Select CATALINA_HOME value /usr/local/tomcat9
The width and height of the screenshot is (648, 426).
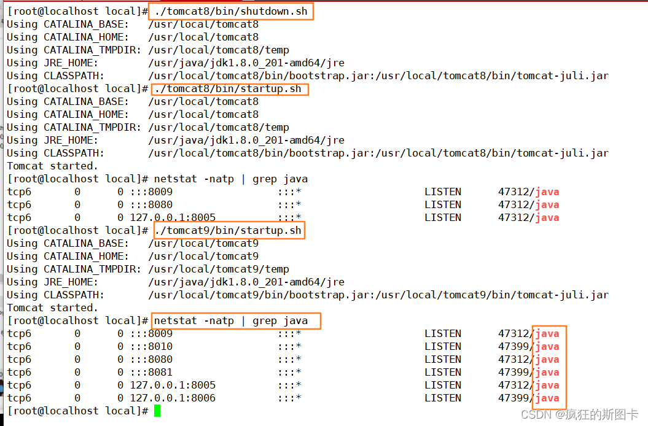pos(204,256)
